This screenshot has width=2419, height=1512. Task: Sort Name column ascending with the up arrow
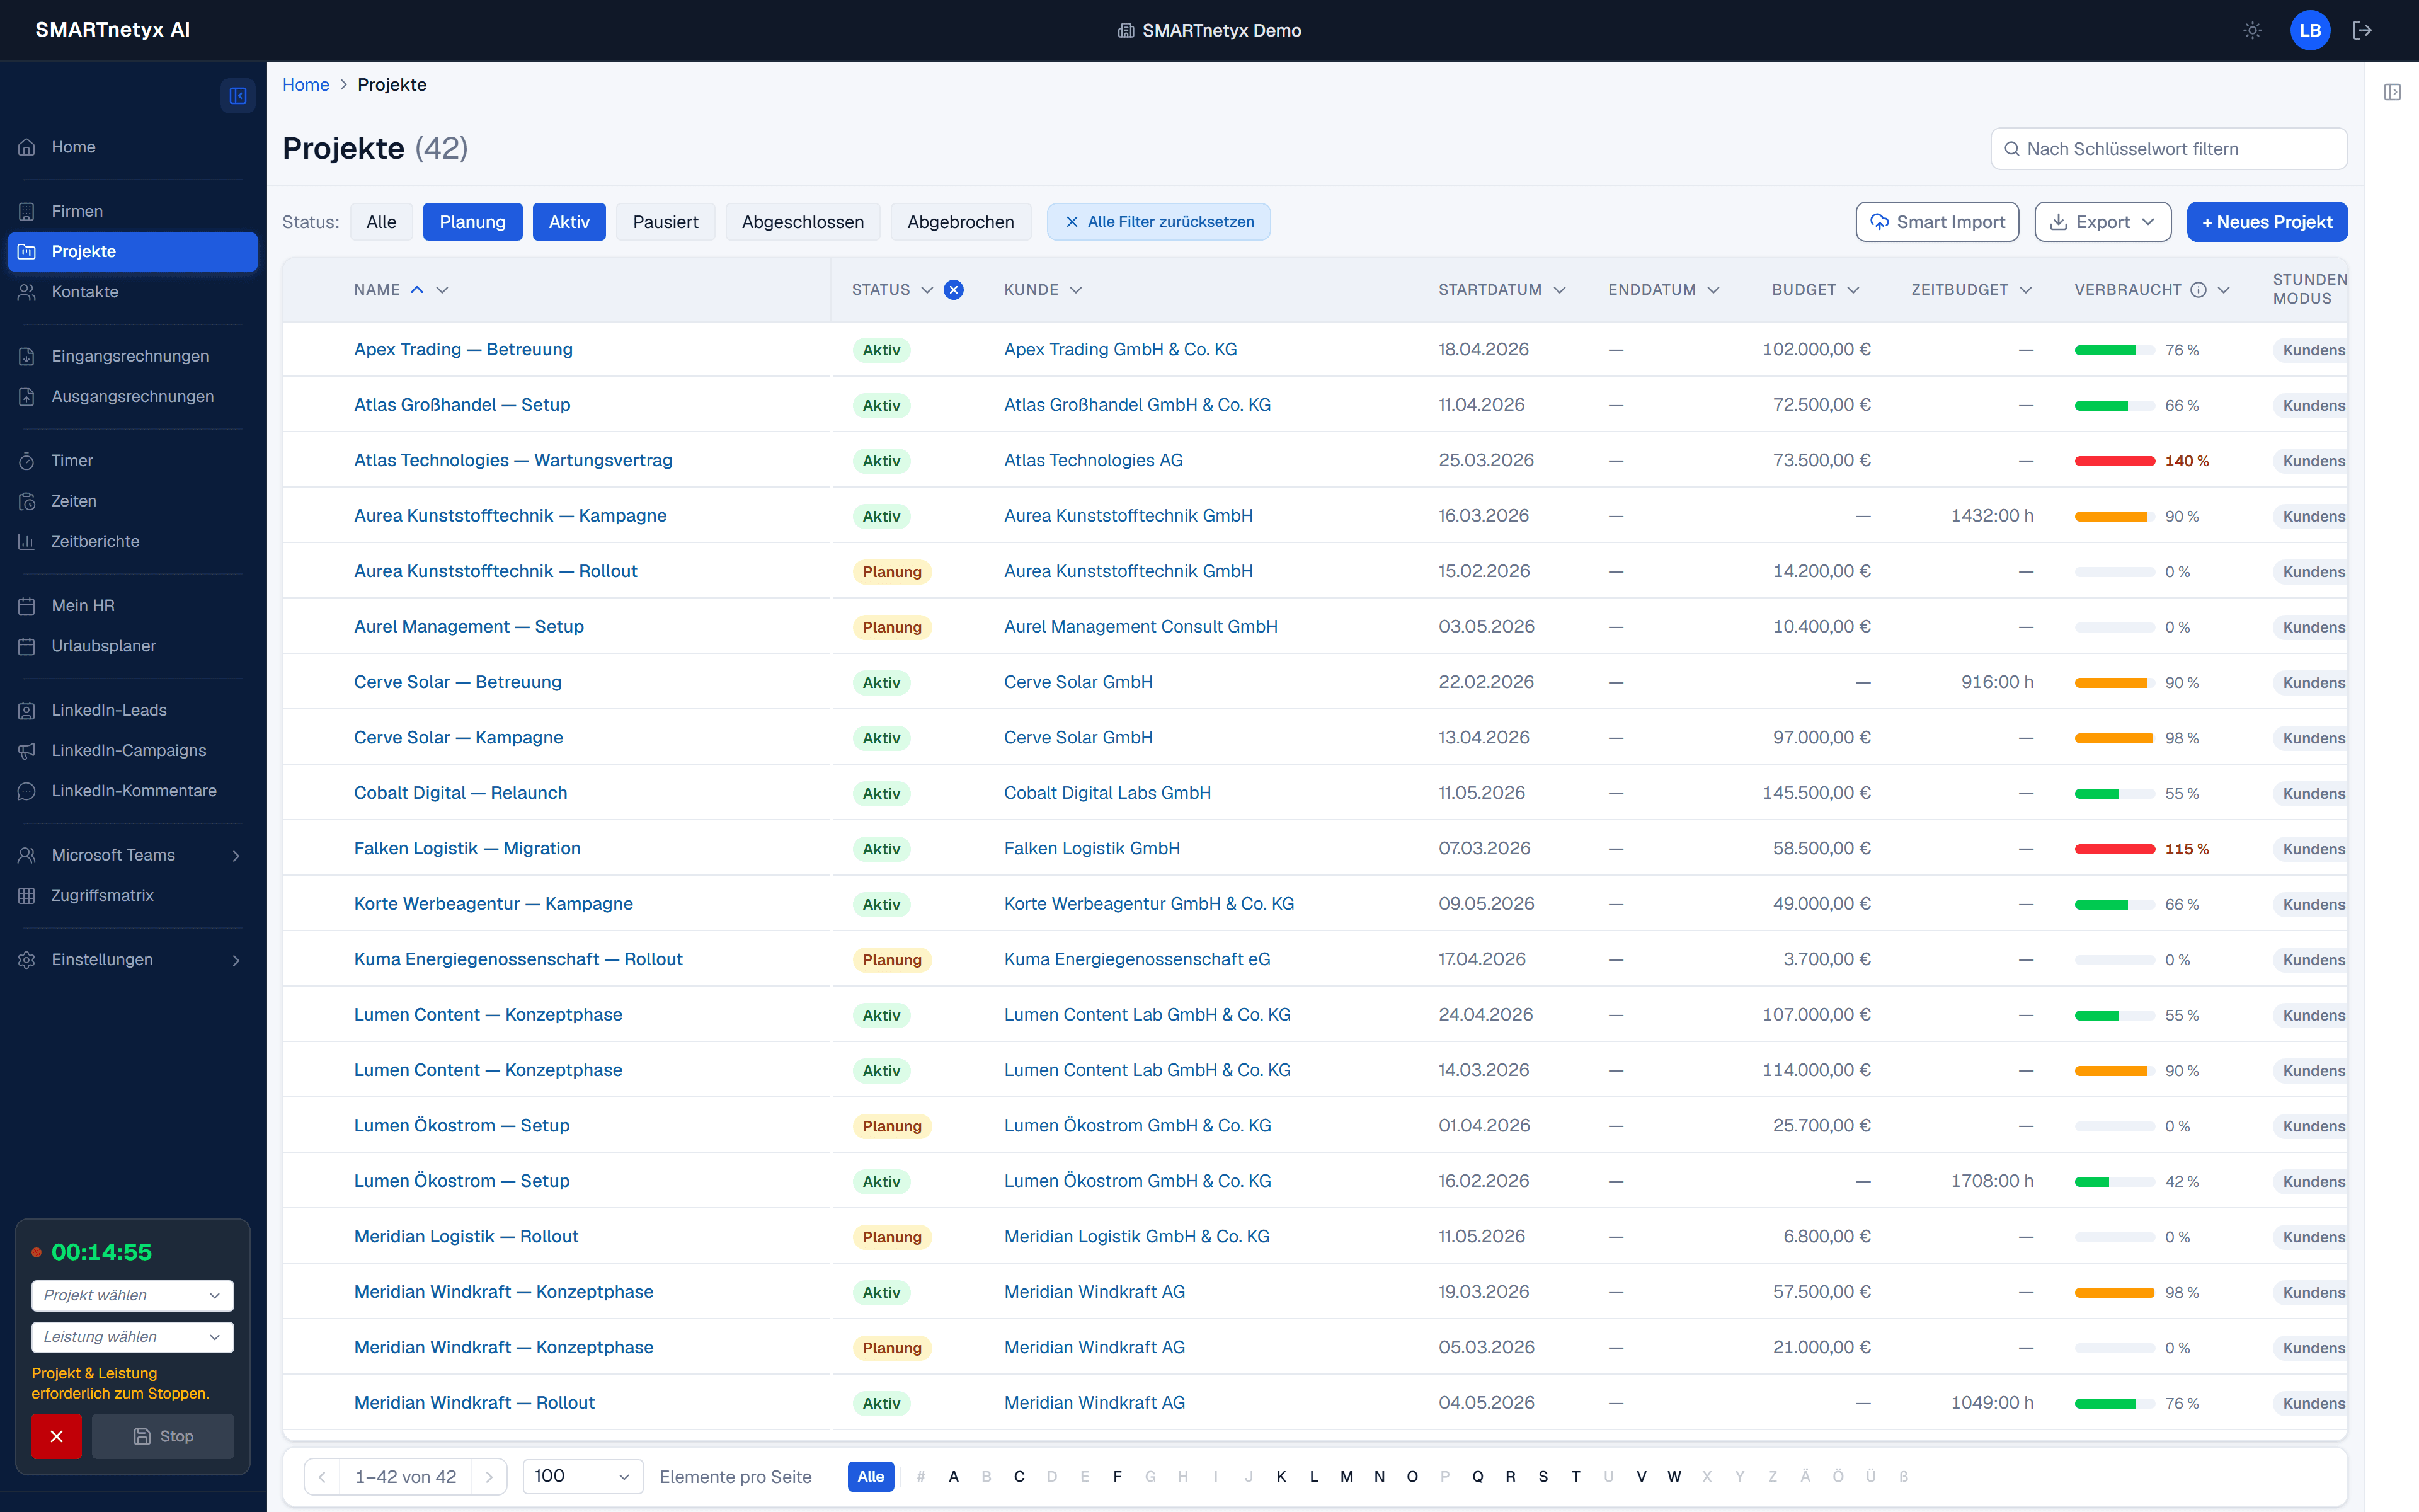(417, 290)
